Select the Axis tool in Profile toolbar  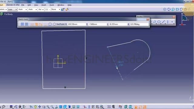pyautogui.click(x=168, y=22)
